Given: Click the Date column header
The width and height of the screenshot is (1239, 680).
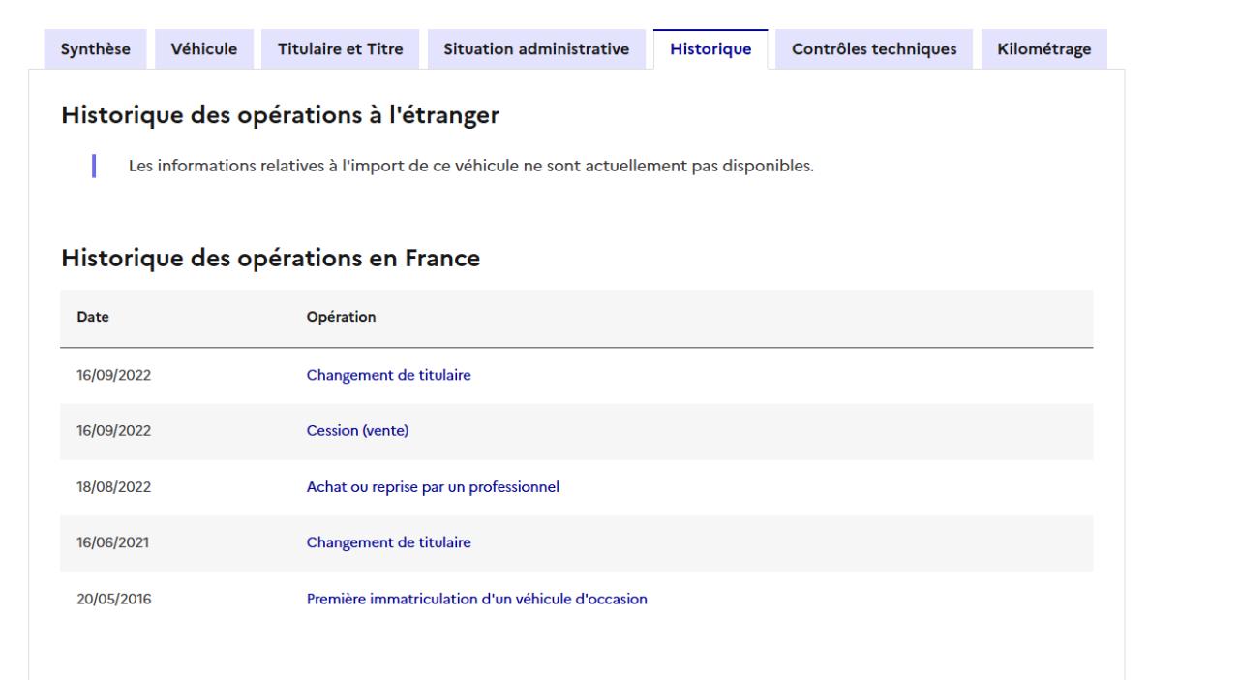Looking at the screenshot, I should coord(93,318).
